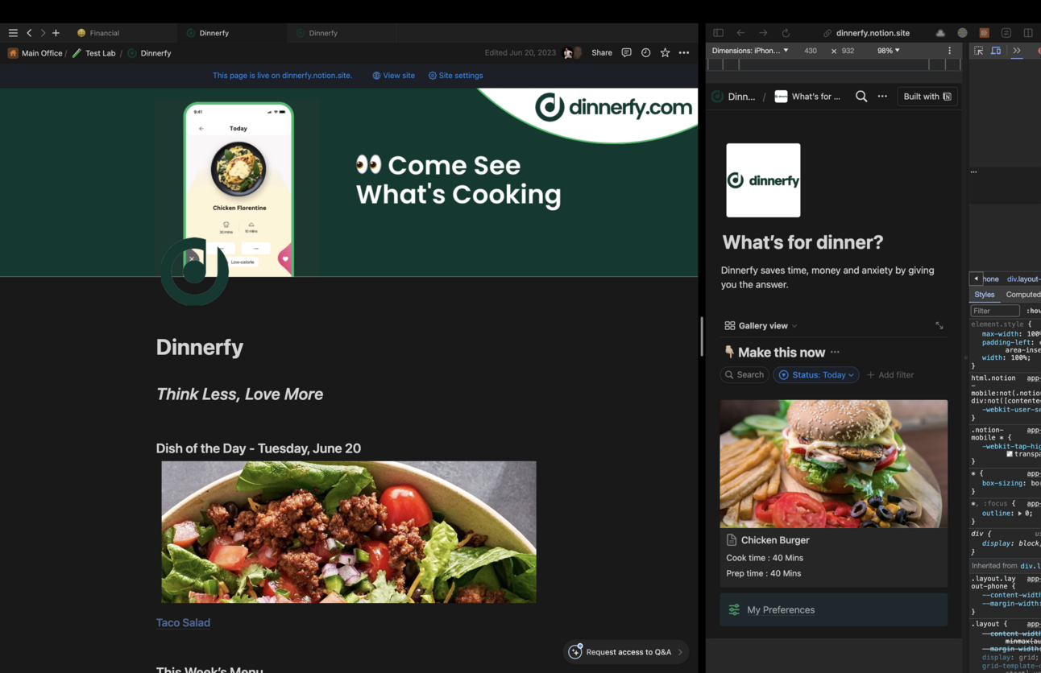Open the Notion page more options menu

[684, 53]
